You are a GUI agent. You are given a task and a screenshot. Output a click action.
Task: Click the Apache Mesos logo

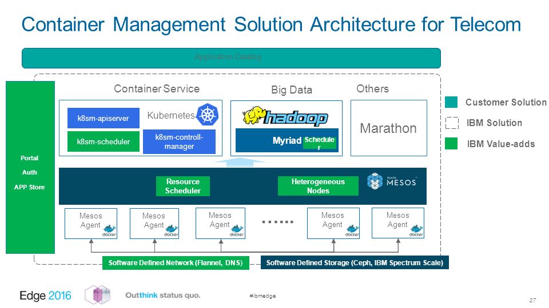[392, 181]
